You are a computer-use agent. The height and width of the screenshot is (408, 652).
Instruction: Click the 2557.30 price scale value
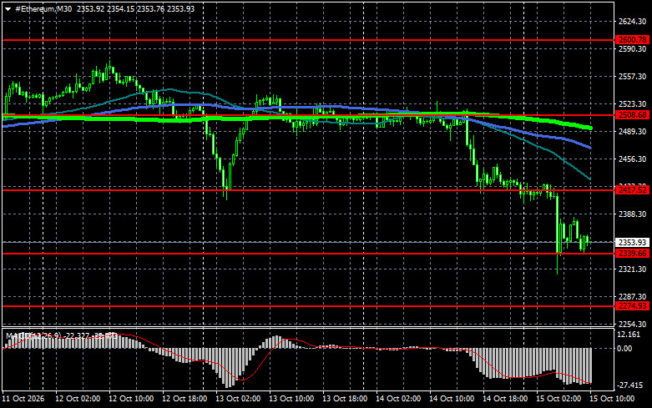click(x=633, y=77)
